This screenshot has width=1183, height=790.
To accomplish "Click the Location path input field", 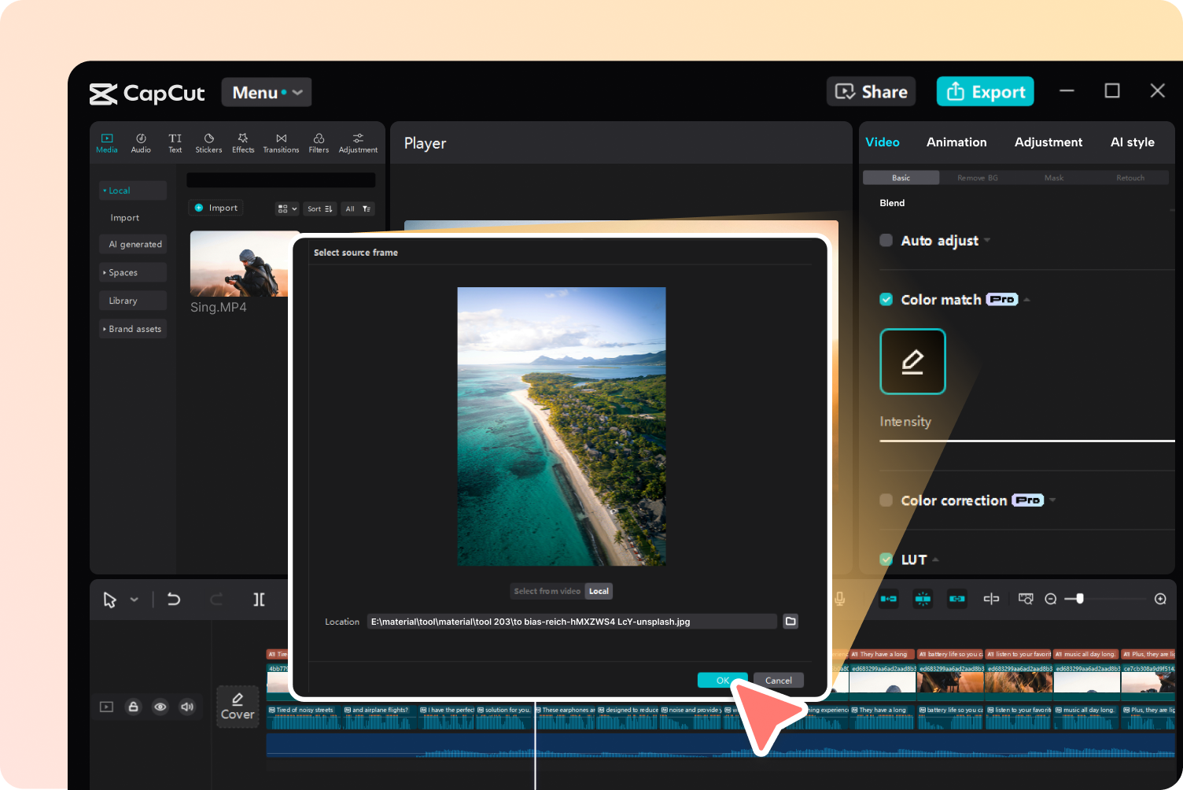I will tap(572, 622).
